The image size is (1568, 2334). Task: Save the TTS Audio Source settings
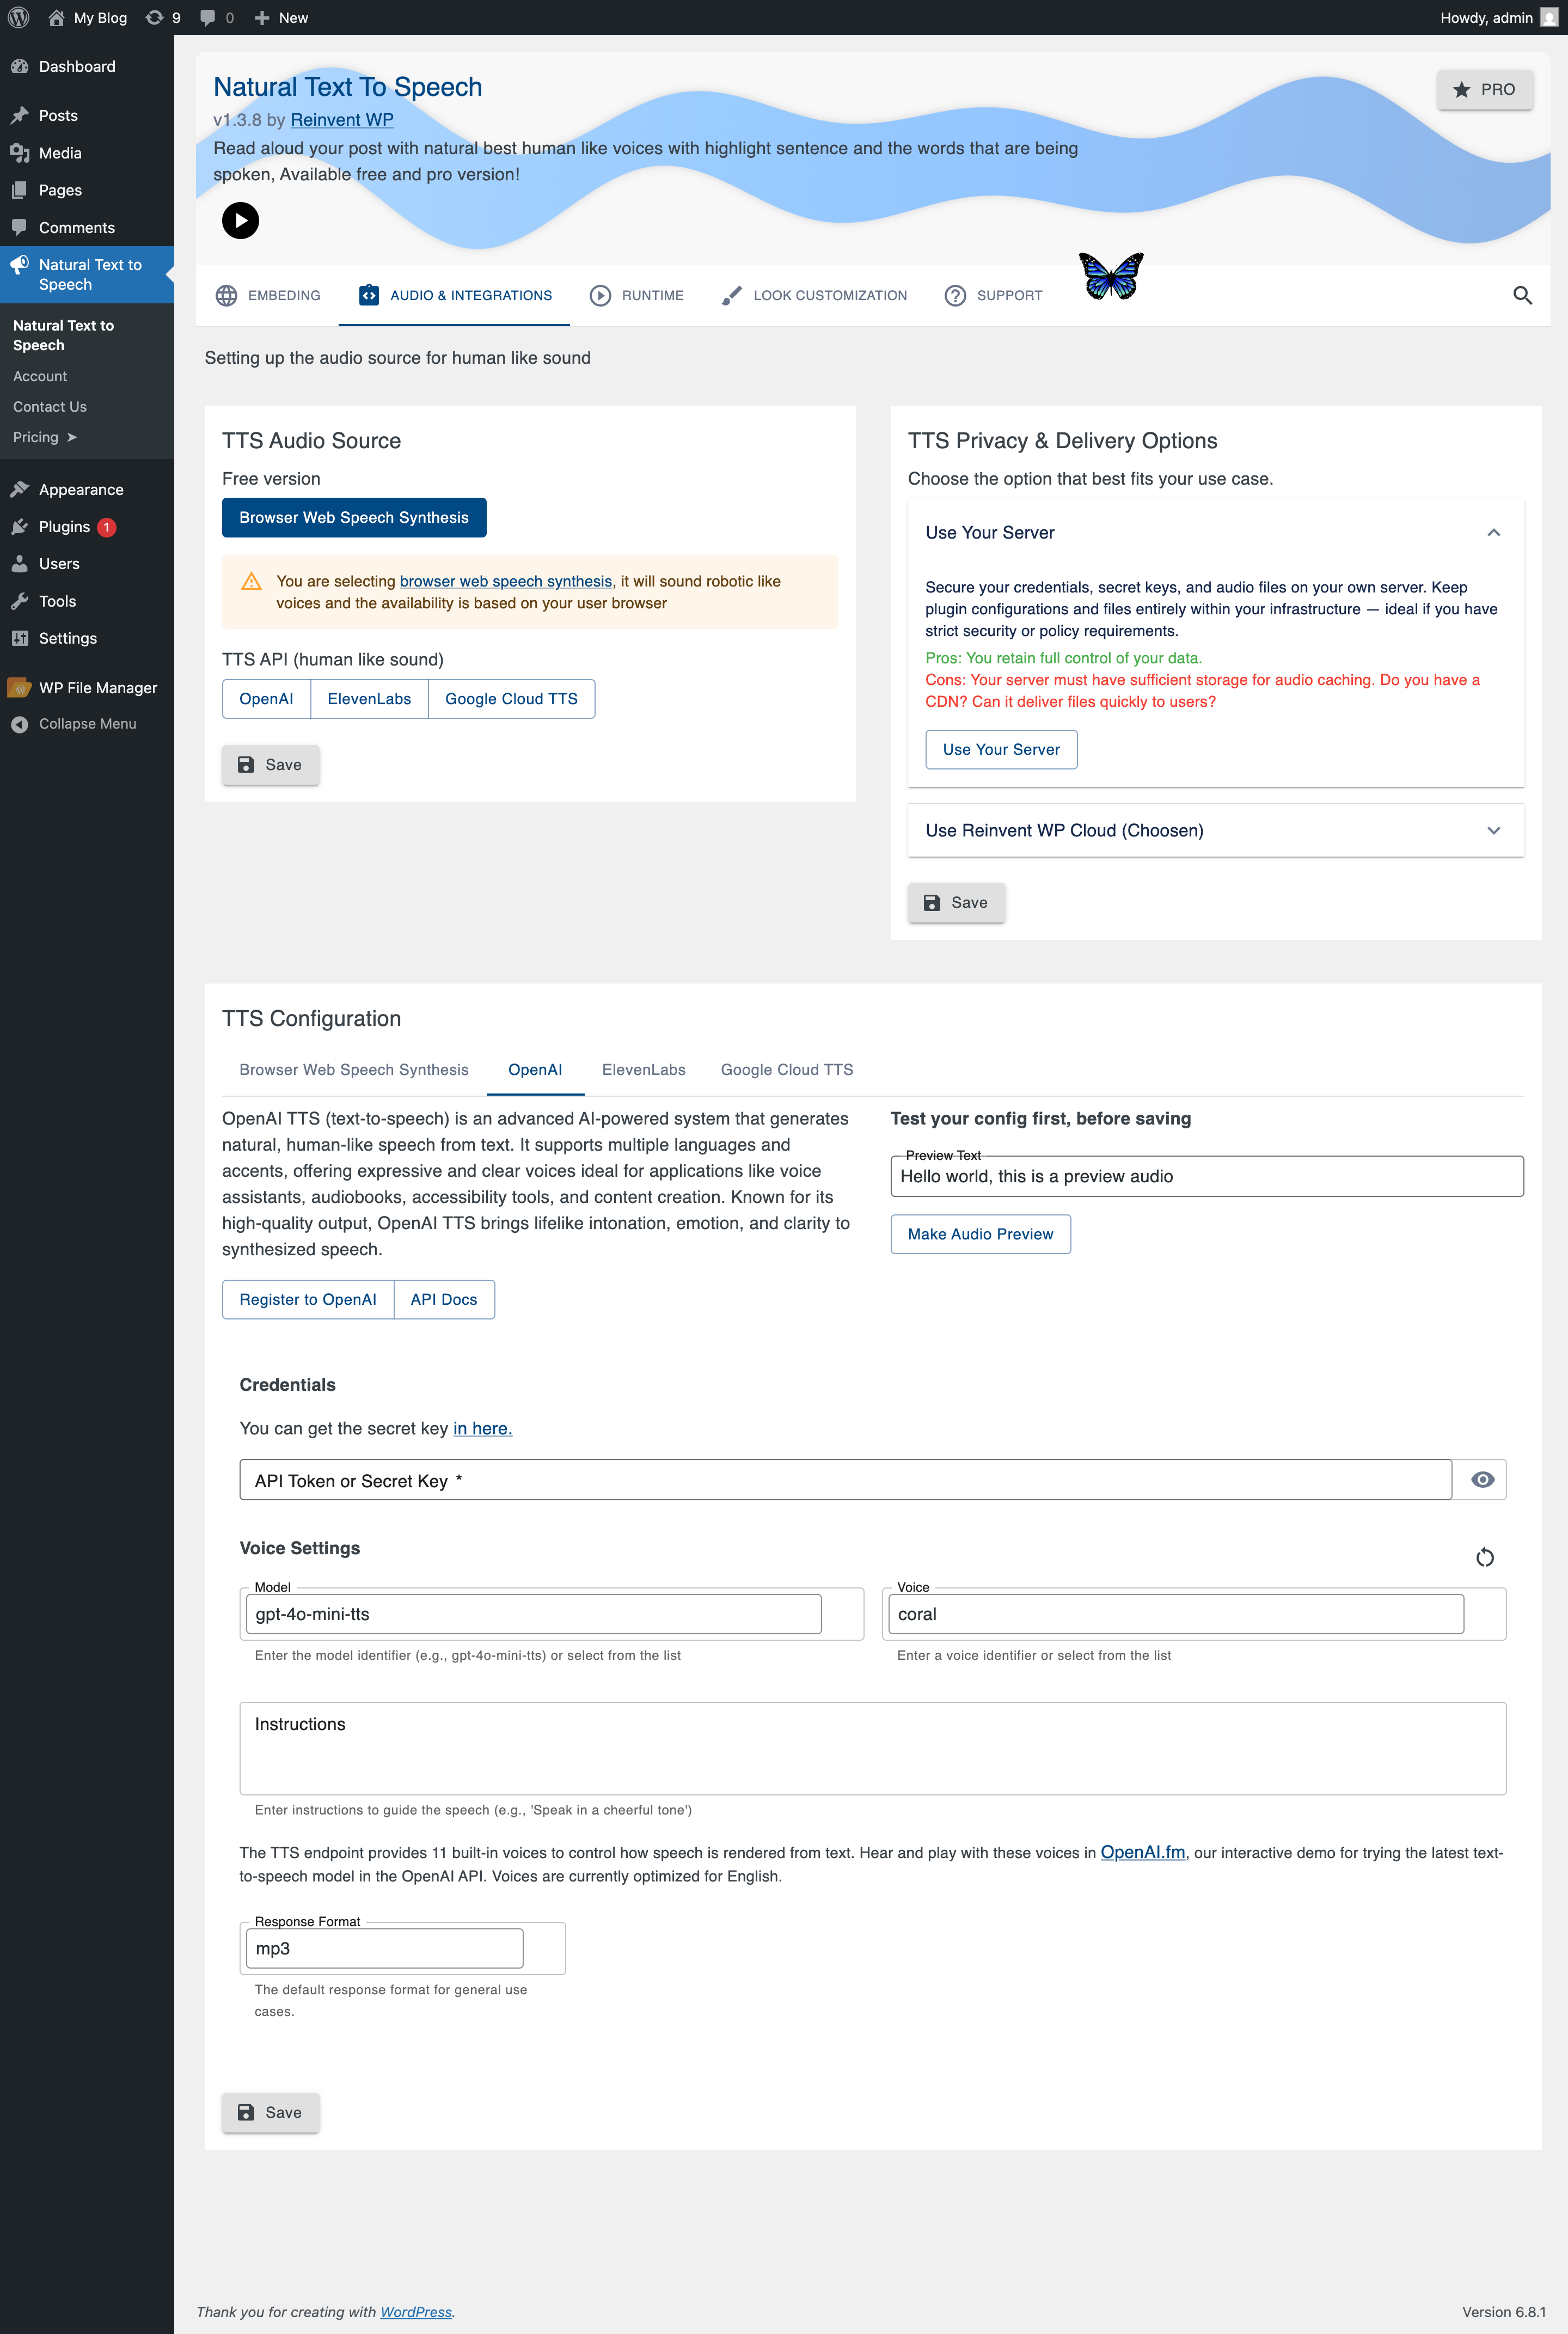coord(270,765)
